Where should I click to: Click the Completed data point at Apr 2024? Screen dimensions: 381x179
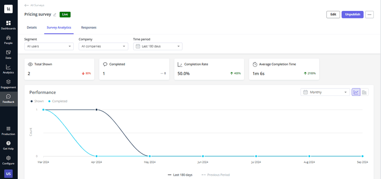tap(97, 156)
